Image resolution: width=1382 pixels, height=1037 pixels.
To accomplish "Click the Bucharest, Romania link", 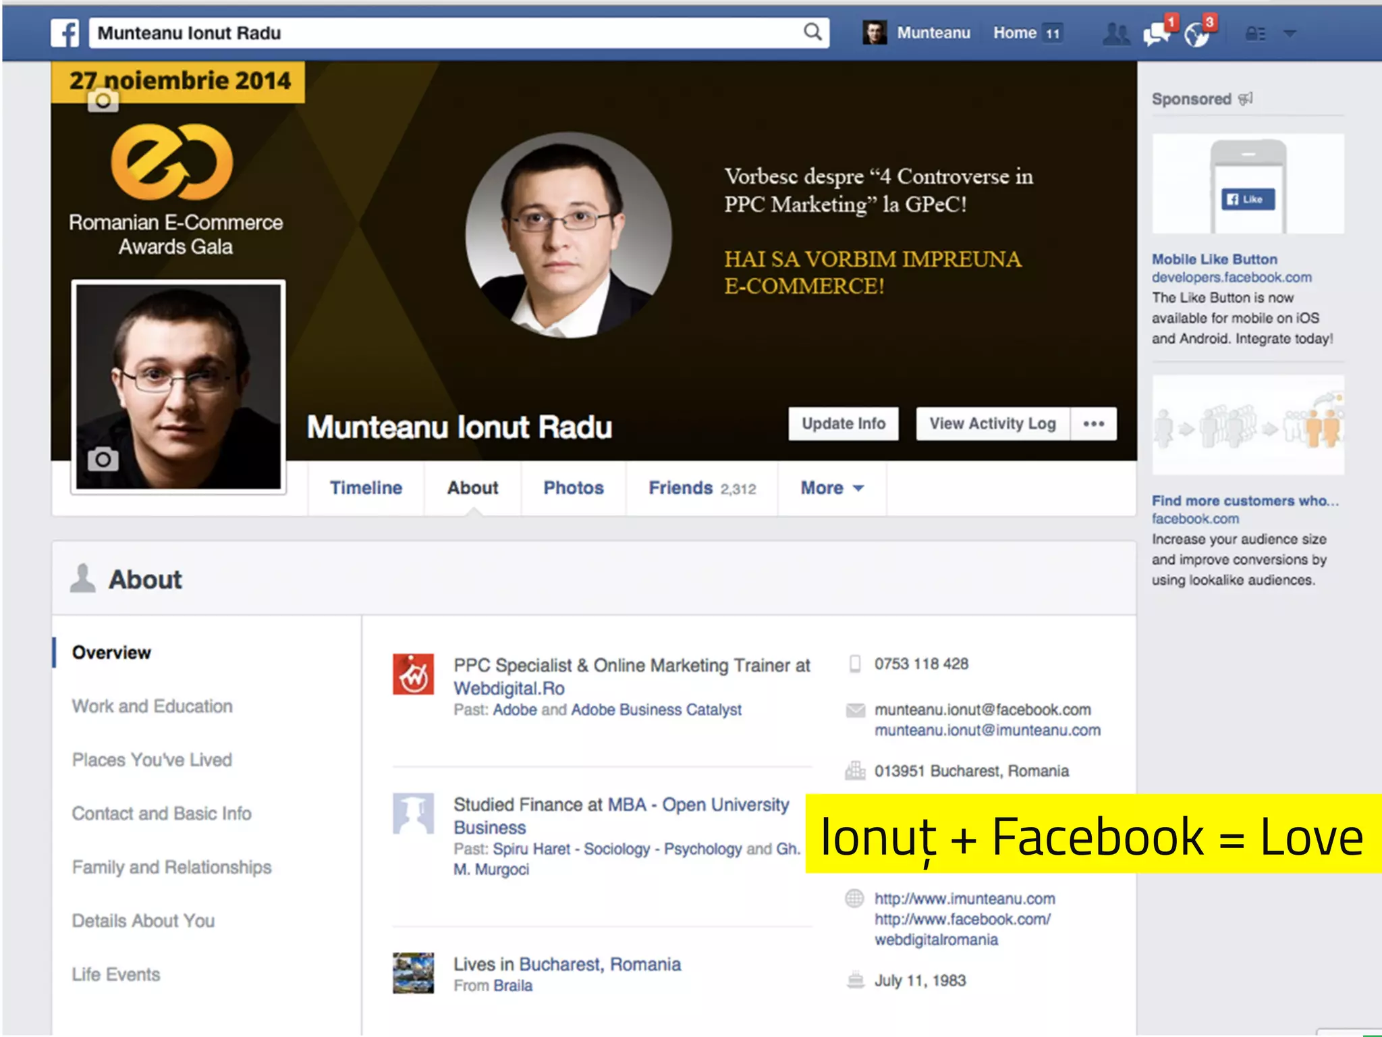I will point(600,964).
